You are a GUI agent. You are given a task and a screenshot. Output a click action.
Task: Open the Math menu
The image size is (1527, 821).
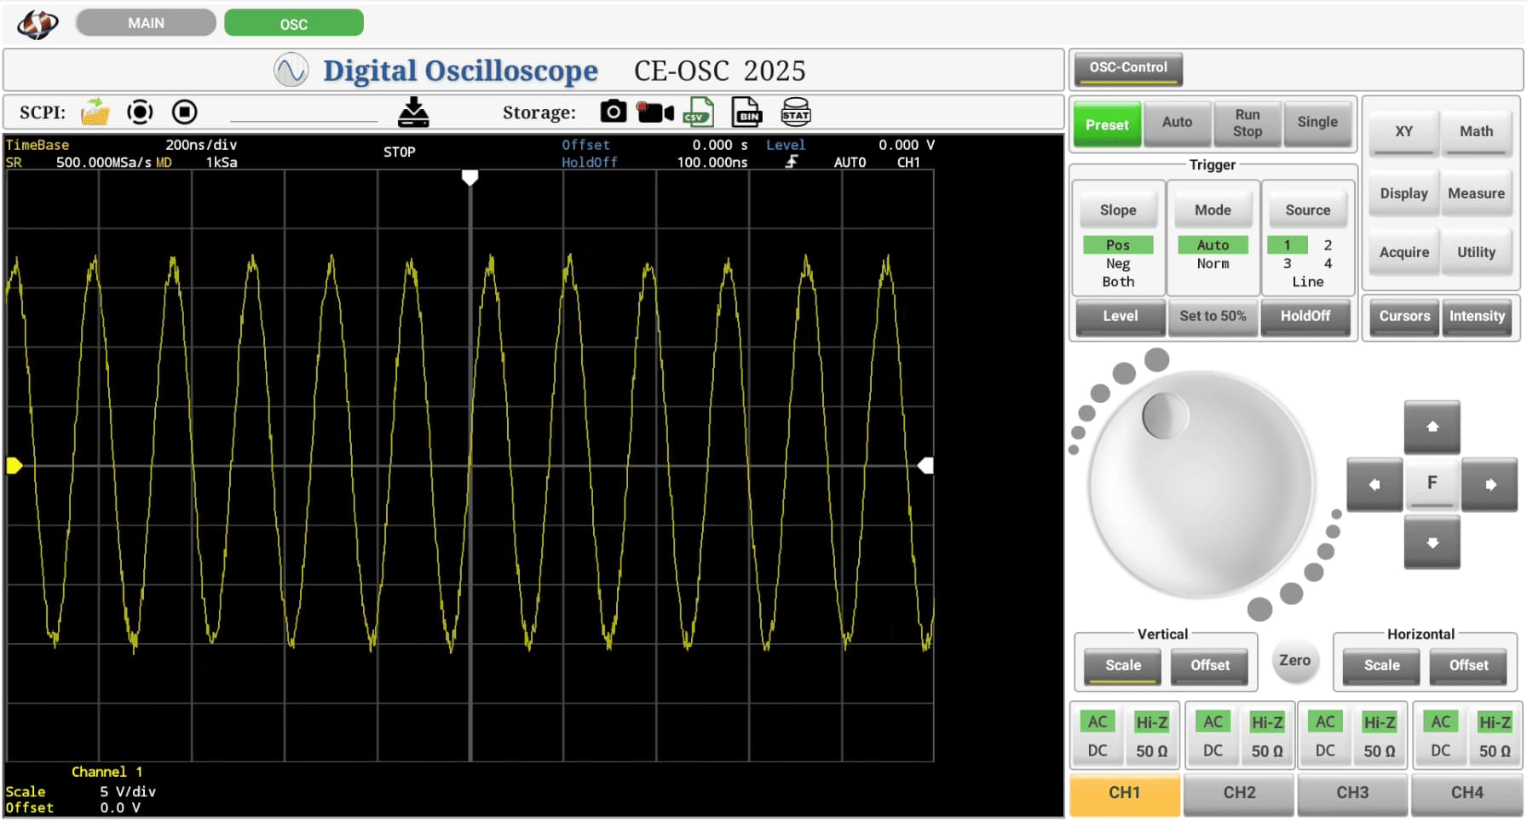point(1477,132)
